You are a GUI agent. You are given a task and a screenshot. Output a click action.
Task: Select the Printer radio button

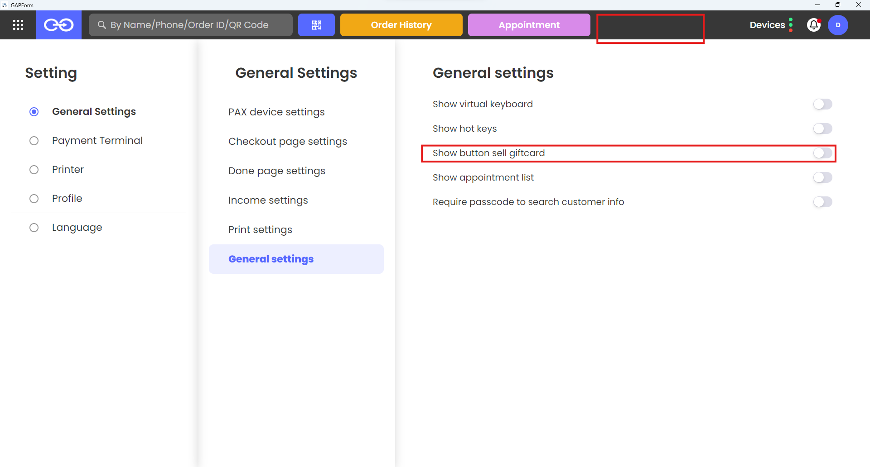34,170
